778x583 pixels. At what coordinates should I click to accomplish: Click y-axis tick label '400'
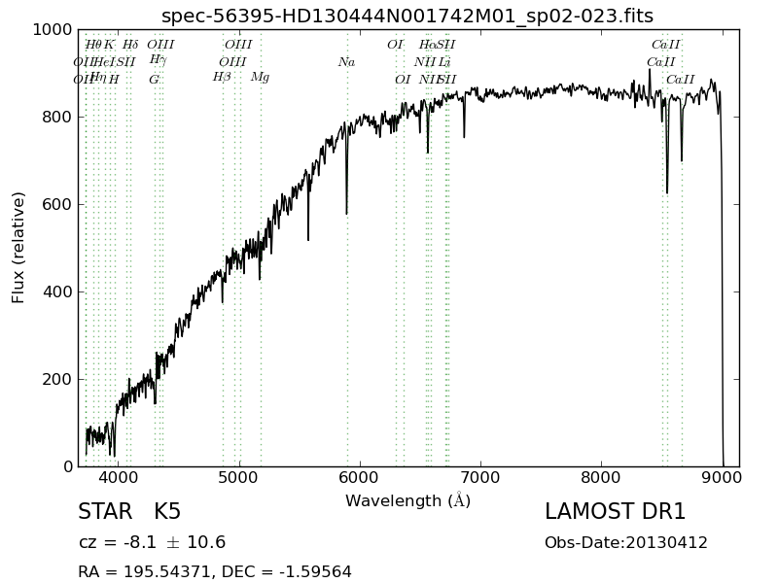[x=57, y=291]
